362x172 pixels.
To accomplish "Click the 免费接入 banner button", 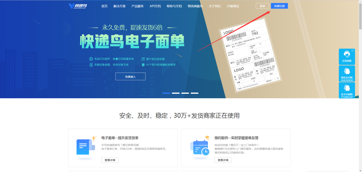I will [x=130, y=77].
